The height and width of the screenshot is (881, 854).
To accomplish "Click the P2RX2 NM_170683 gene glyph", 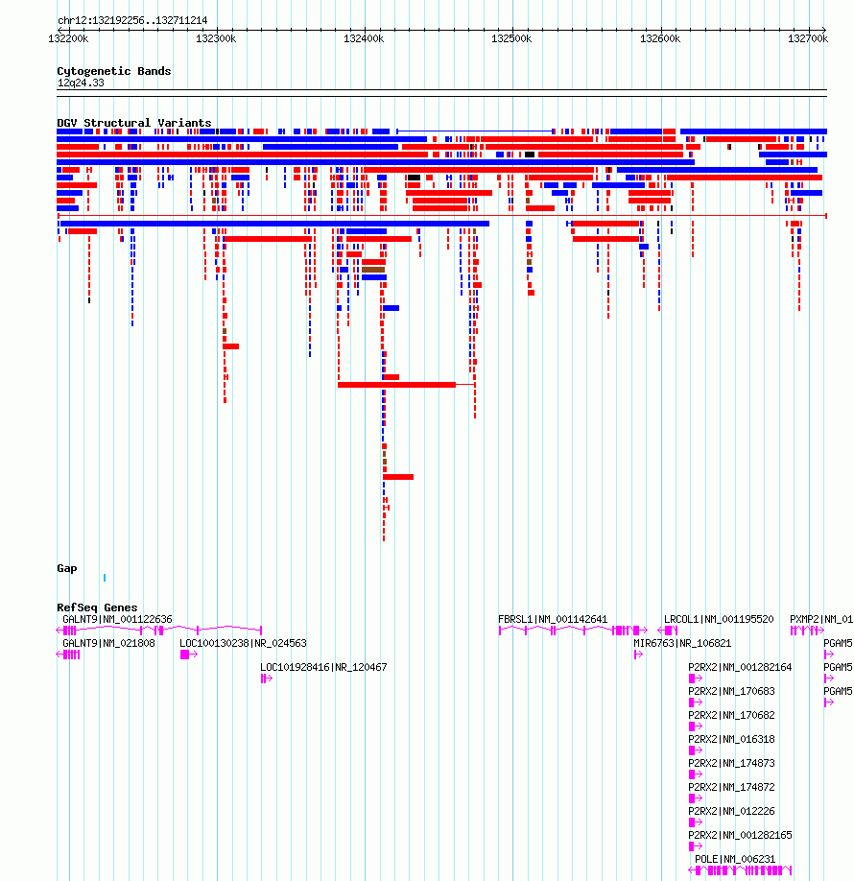I will (696, 702).
